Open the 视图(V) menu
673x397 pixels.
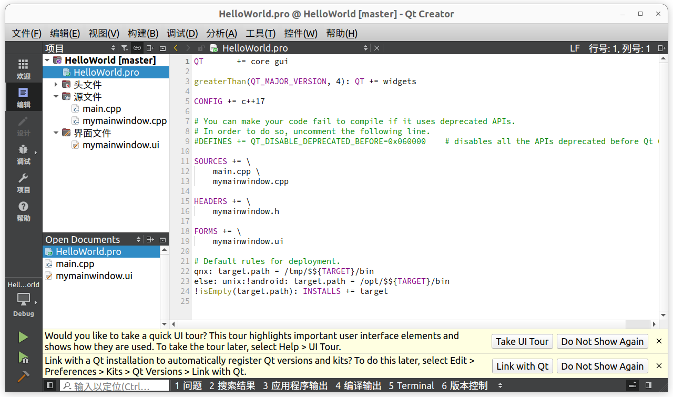(x=104, y=34)
